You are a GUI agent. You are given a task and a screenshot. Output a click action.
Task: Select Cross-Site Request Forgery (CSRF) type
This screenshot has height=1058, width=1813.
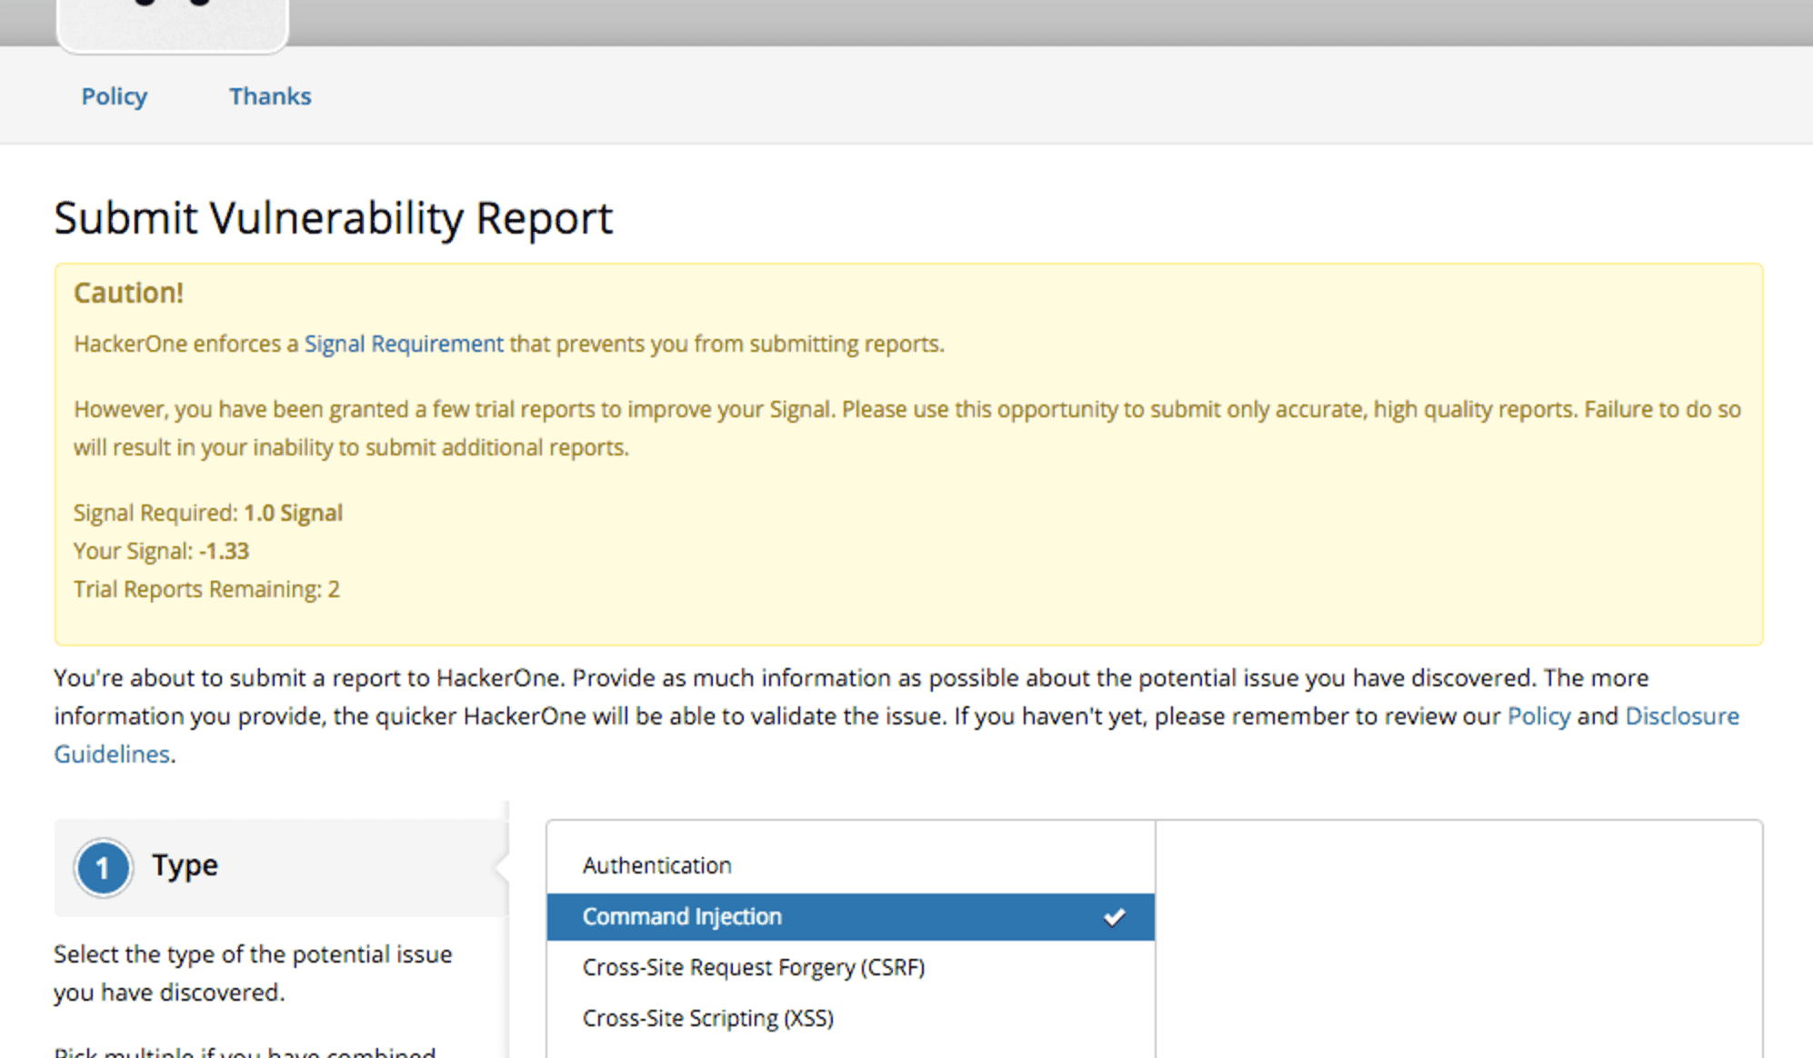click(x=753, y=967)
